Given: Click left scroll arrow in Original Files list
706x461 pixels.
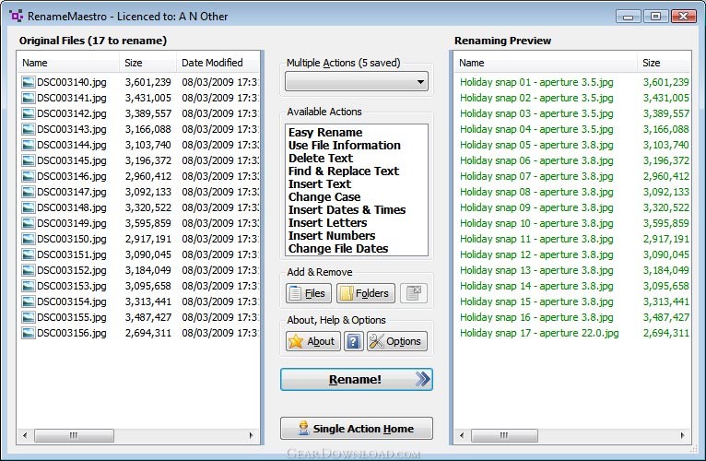Looking at the screenshot, I should (25, 435).
